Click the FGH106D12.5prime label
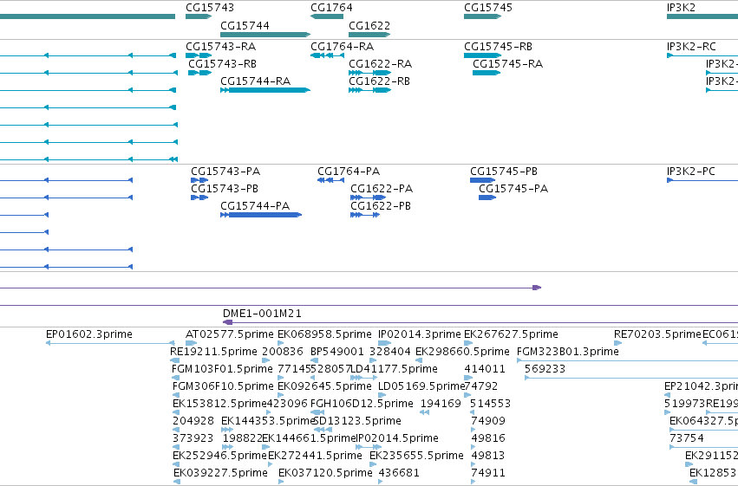The image size is (738, 486). pyautogui.click(x=362, y=404)
